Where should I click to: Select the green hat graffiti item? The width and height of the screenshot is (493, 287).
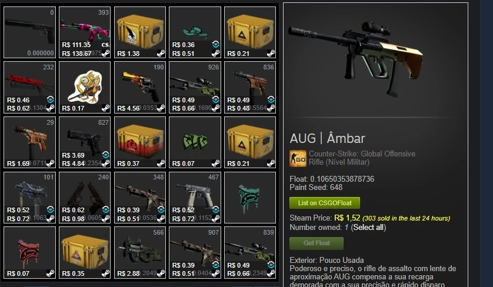point(195,32)
